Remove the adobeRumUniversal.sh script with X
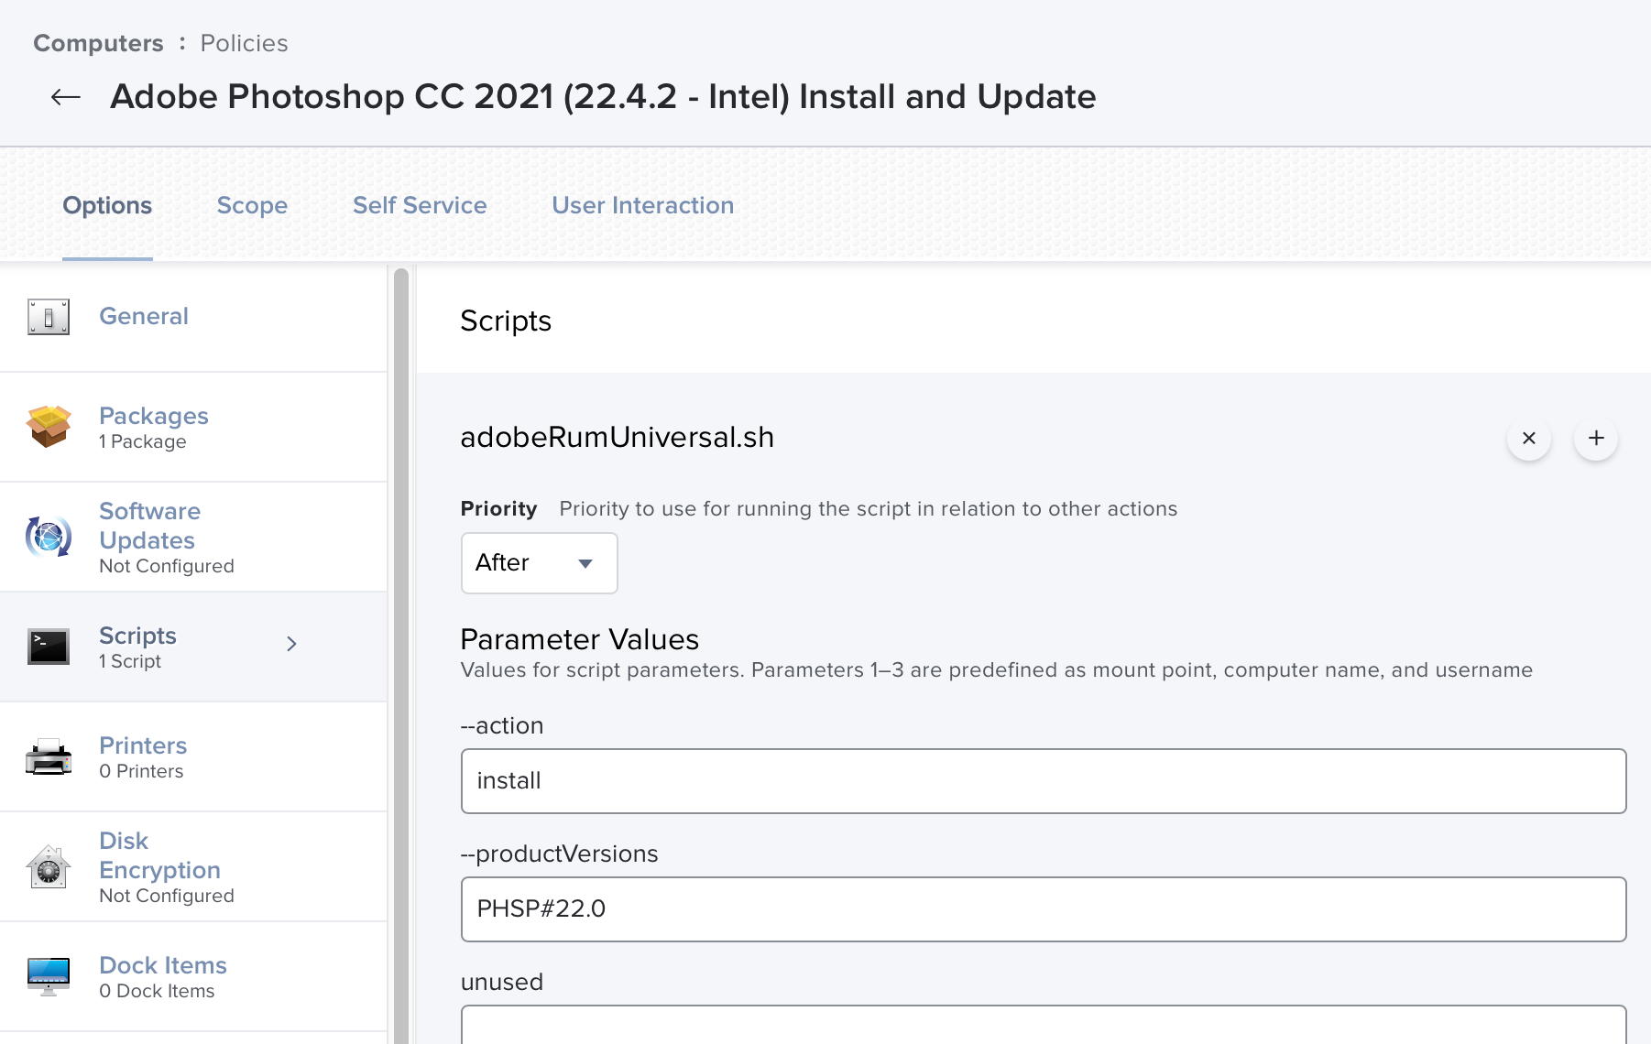 1529,438
